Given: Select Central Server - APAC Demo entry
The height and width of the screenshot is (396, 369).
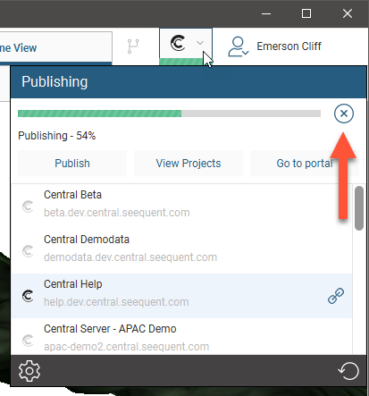Looking at the screenshot, I should 181,337.
